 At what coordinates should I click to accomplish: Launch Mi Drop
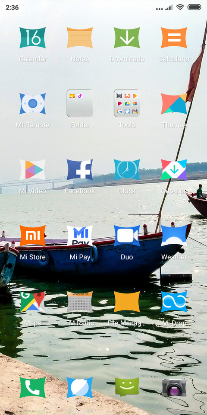point(174,302)
